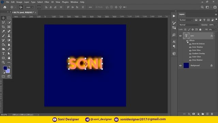Open the Kind filter dropdown
The image size is (218, 123).
186,20
